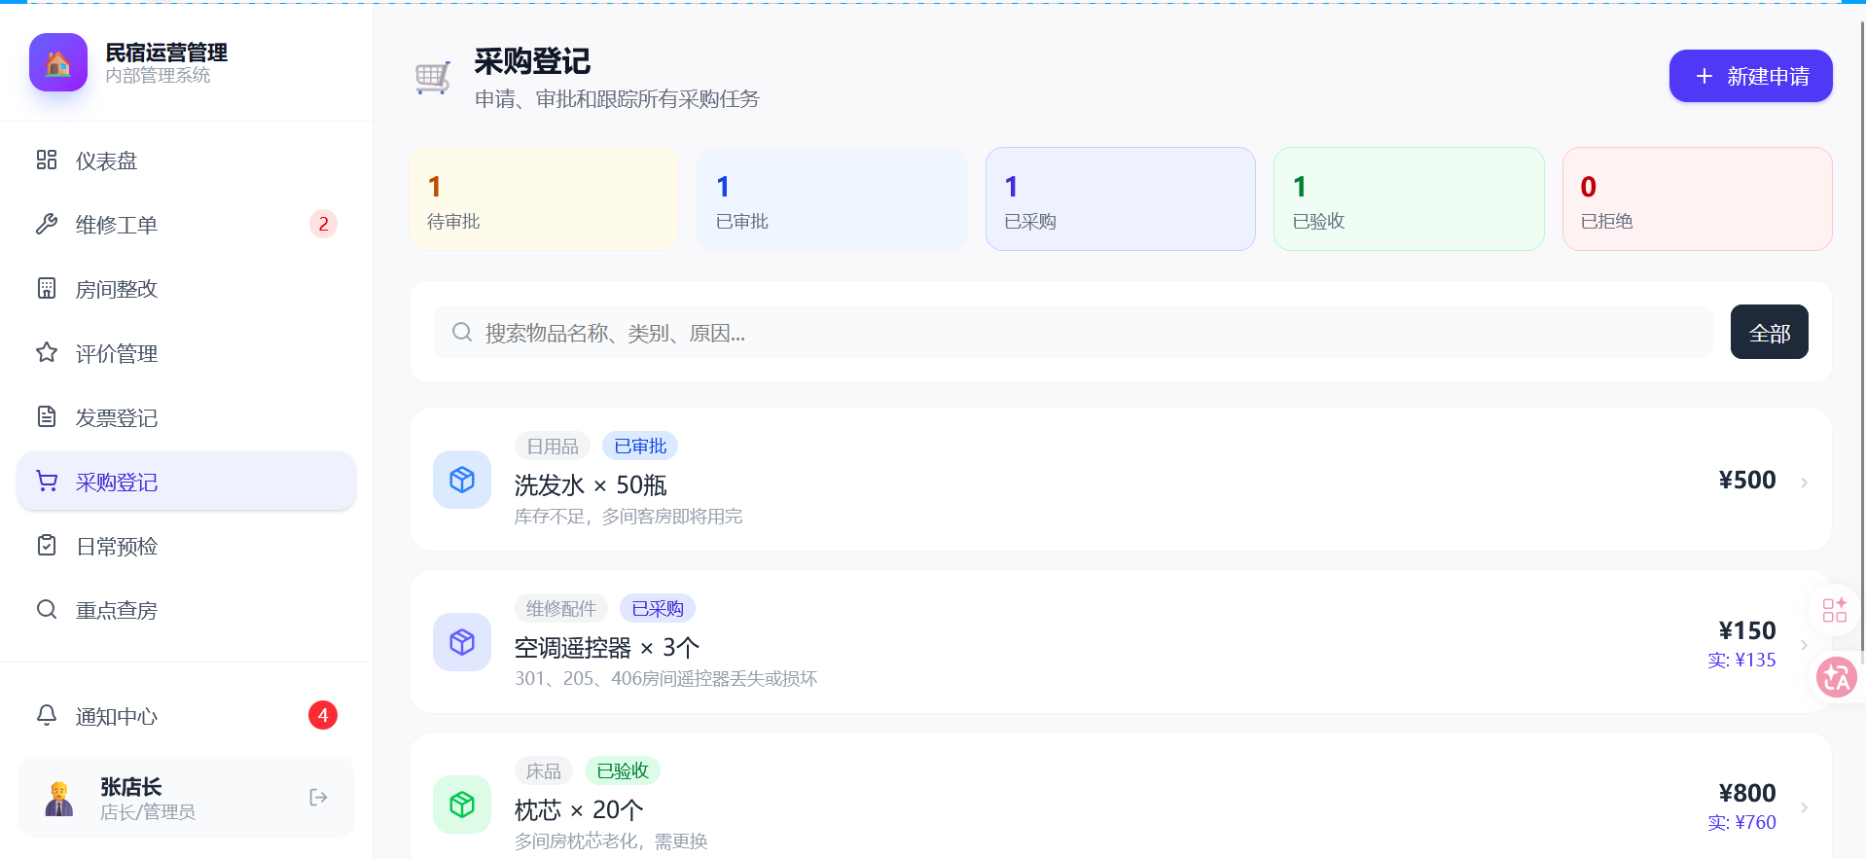Click the 新建申请 button
This screenshot has width=1866, height=859.
click(1750, 76)
